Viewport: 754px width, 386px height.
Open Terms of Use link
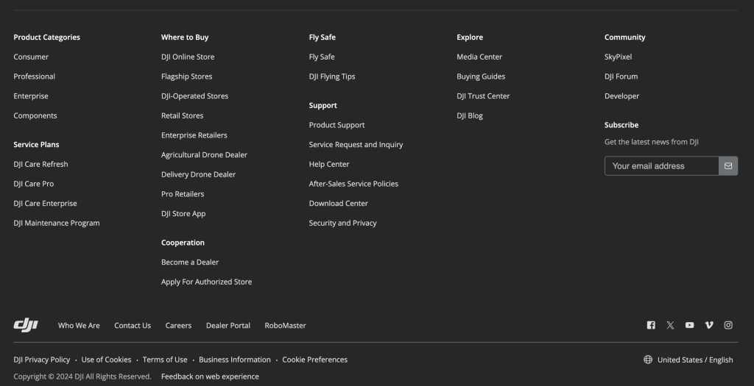[x=165, y=360]
